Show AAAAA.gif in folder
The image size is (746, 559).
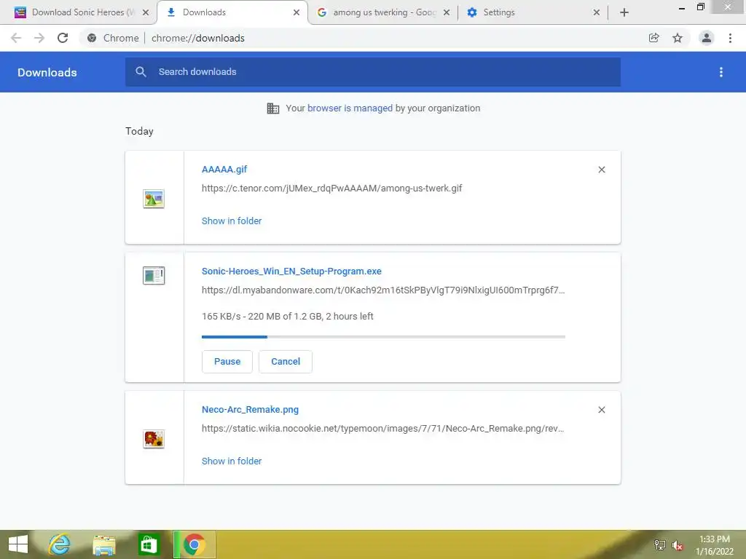232,221
